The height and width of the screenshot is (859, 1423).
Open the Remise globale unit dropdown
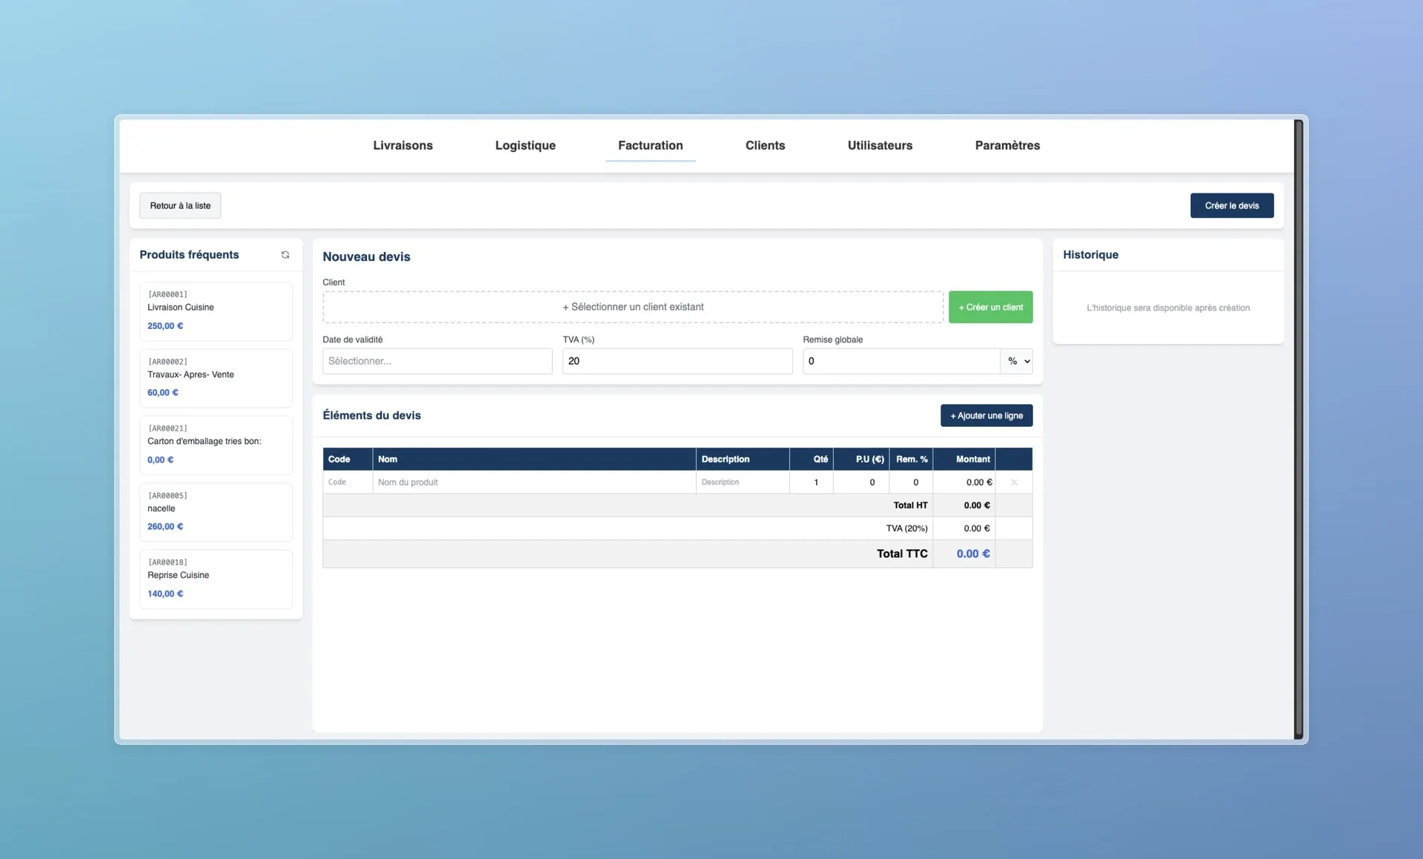1017,361
